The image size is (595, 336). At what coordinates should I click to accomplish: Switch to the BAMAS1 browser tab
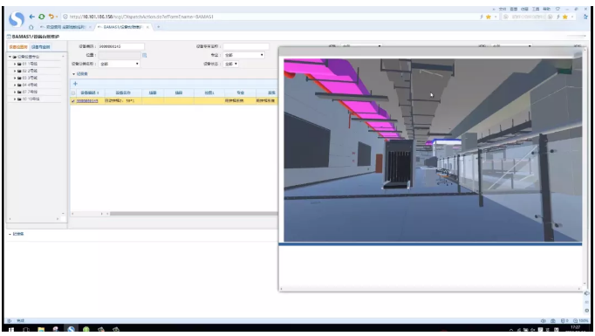click(x=123, y=27)
